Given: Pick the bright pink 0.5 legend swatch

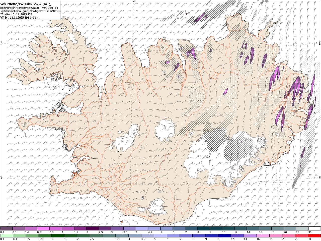Looking at the screenshot, I should [43, 229].
